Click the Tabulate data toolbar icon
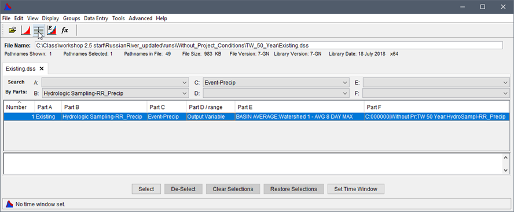Image resolution: width=514 pixels, height=212 pixels. 38,30
